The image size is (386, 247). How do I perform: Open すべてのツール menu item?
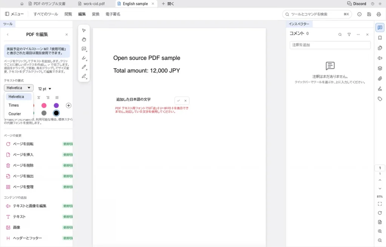(46, 14)
